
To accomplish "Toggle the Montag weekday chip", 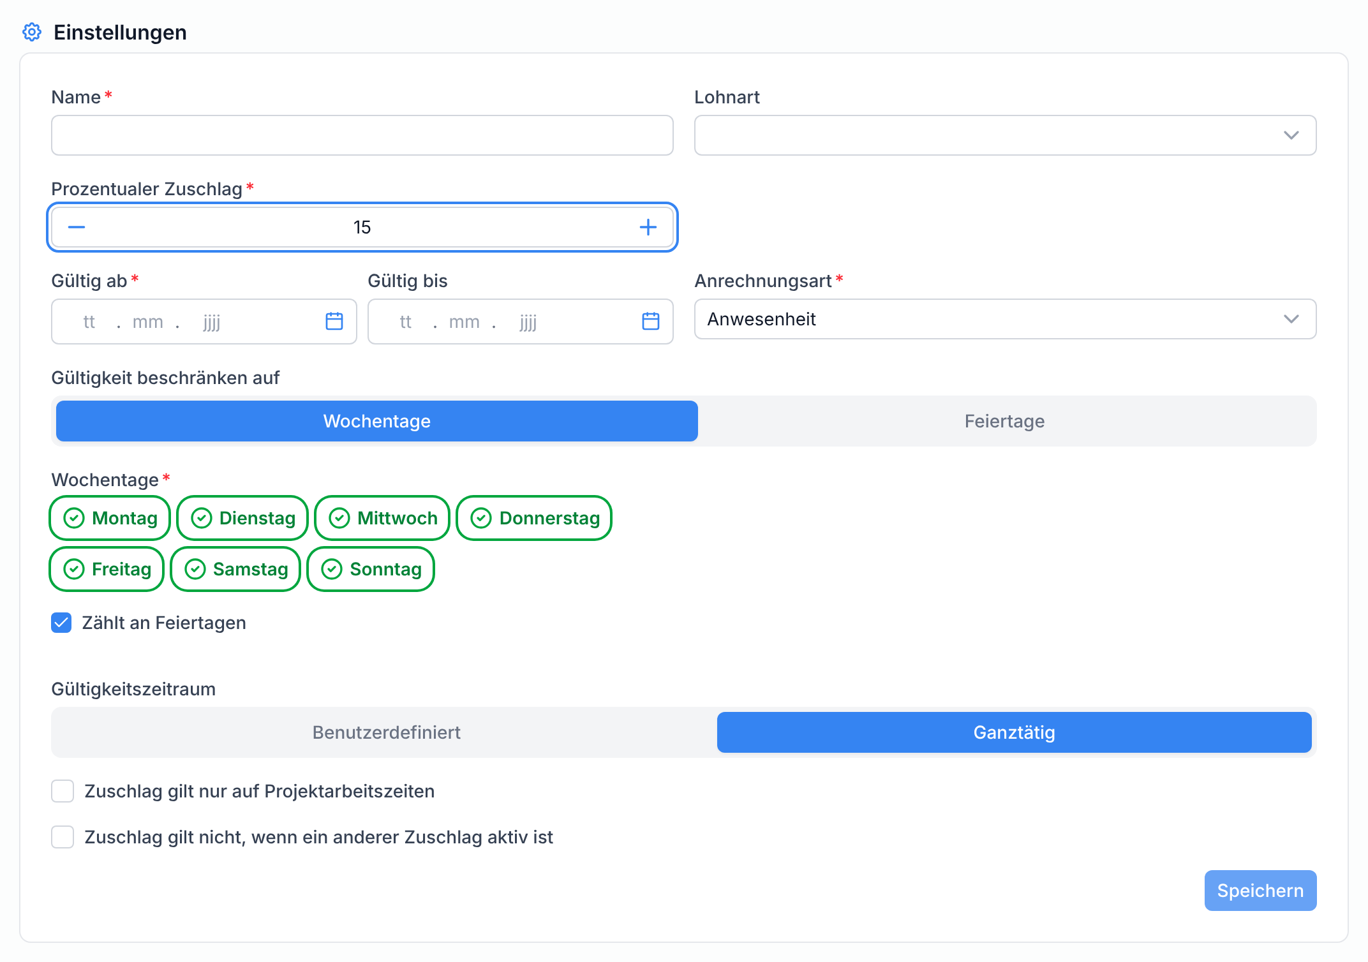I will point(110,518).
